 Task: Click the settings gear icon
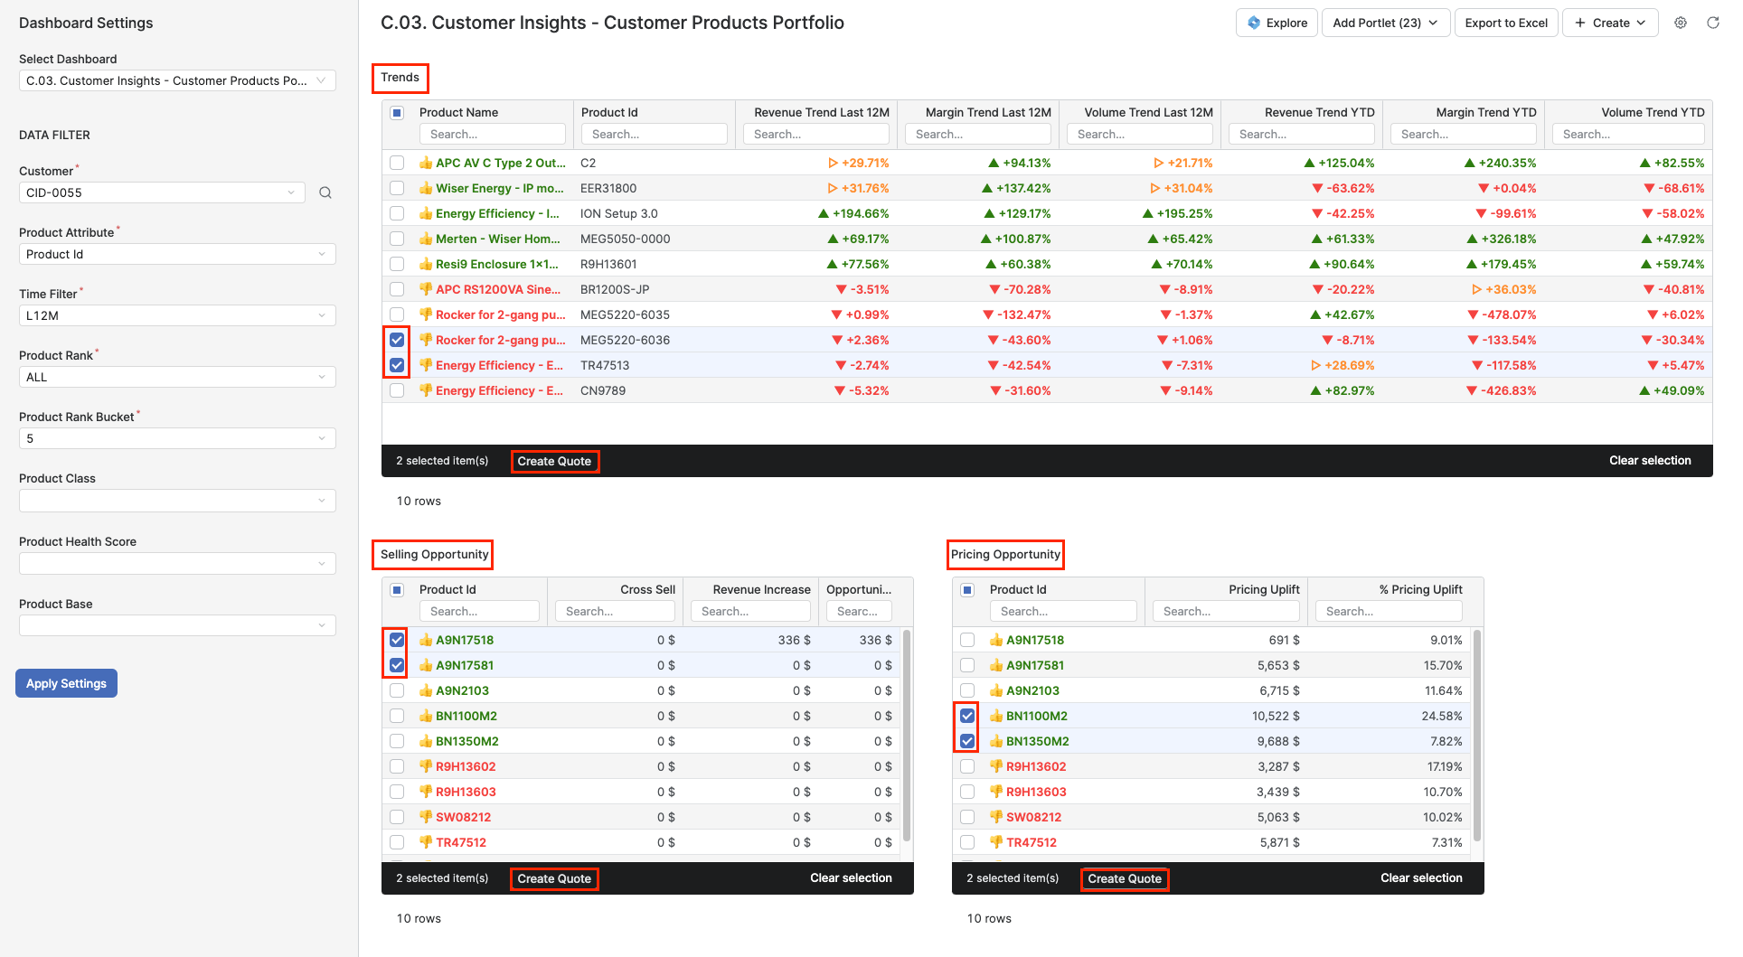click(1681, 23)
